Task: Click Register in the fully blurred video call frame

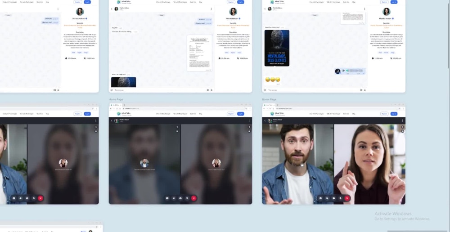Action: [231, 114]
